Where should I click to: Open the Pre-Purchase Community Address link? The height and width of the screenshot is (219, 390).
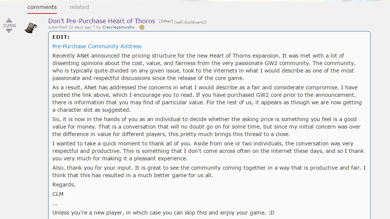[x=97, y=46]
